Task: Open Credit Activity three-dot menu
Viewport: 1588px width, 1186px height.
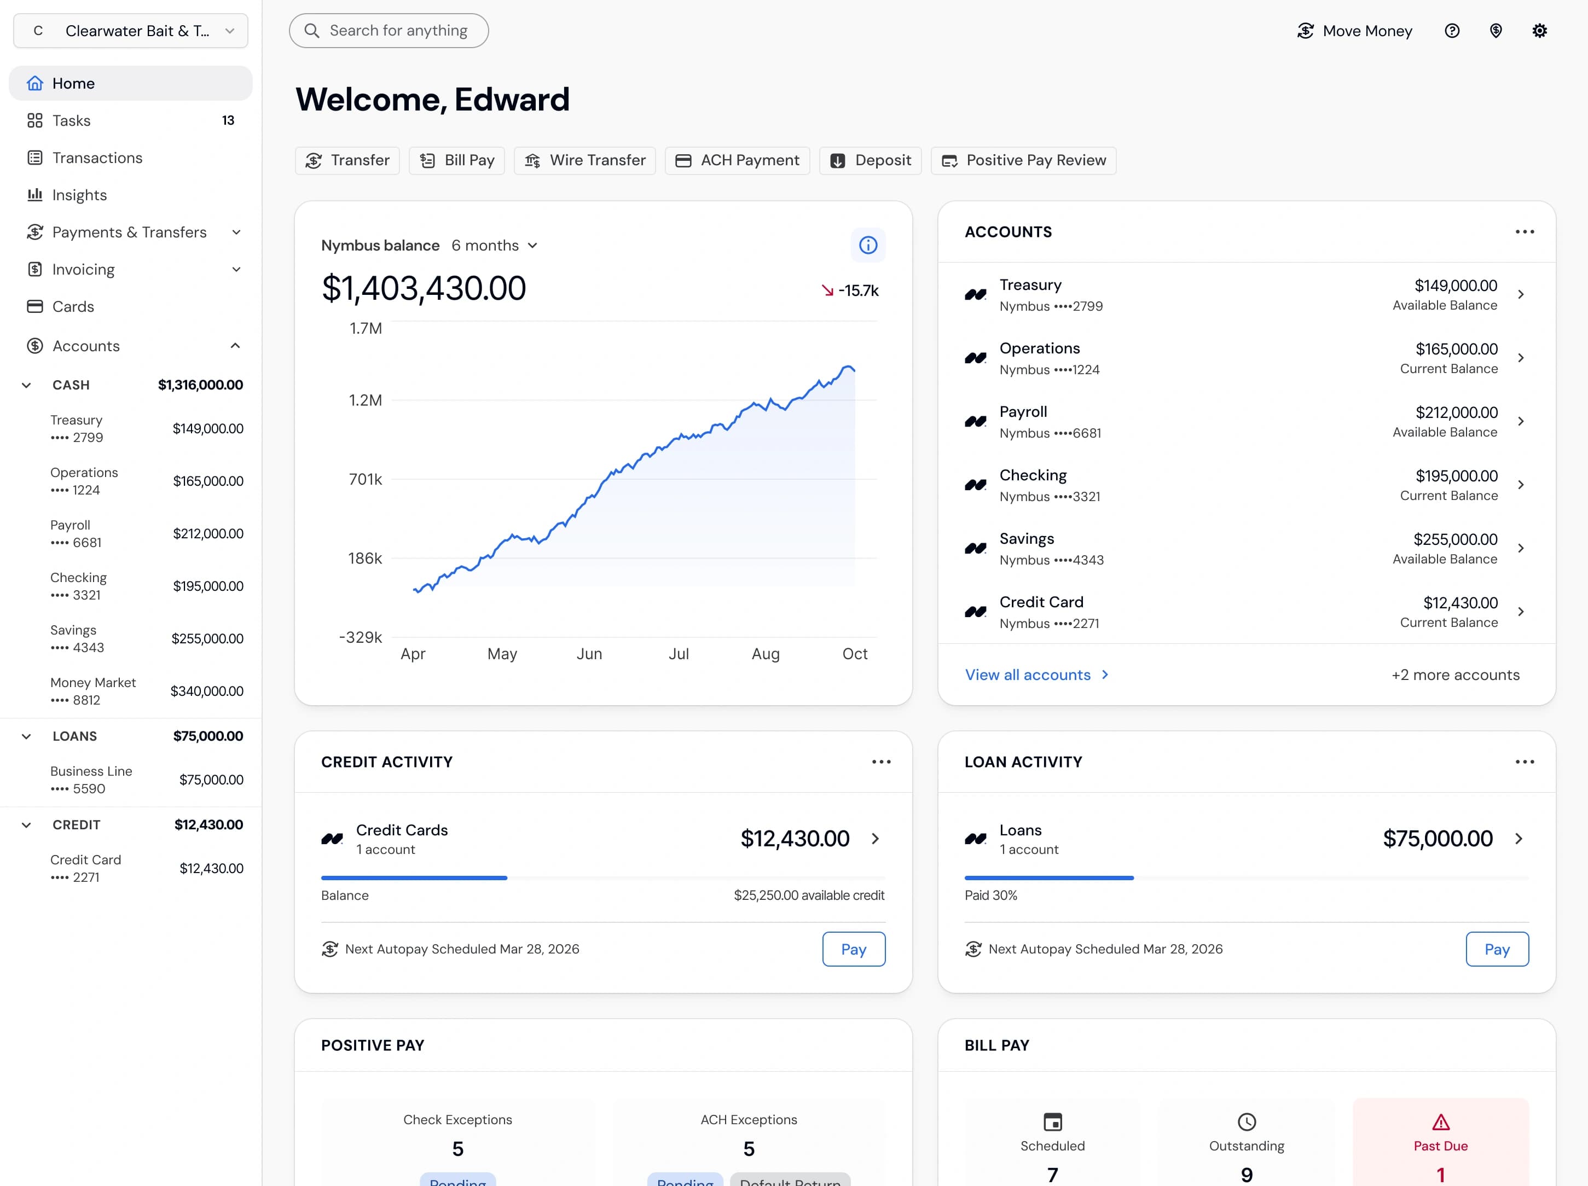Action: [x=881, y=762]
